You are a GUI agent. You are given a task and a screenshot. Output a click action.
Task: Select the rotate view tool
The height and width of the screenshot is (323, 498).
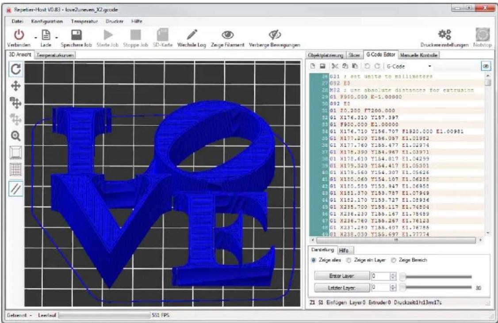coord(16,69)
